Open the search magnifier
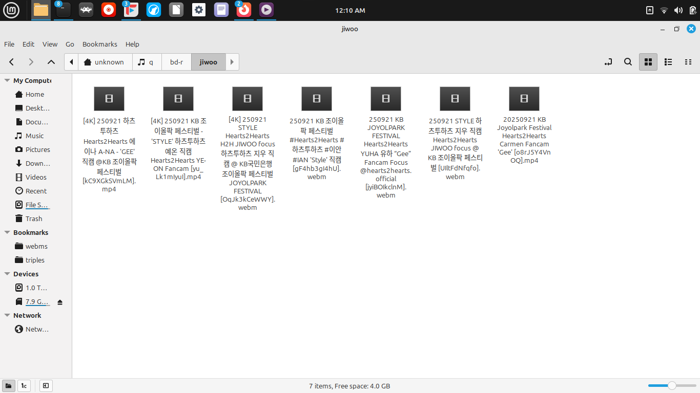 pos(628,62)
